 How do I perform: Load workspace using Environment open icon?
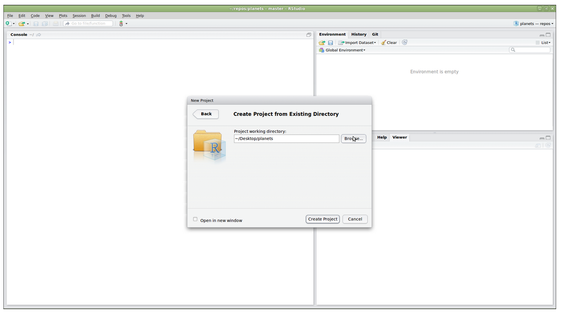tap(322, 43)
